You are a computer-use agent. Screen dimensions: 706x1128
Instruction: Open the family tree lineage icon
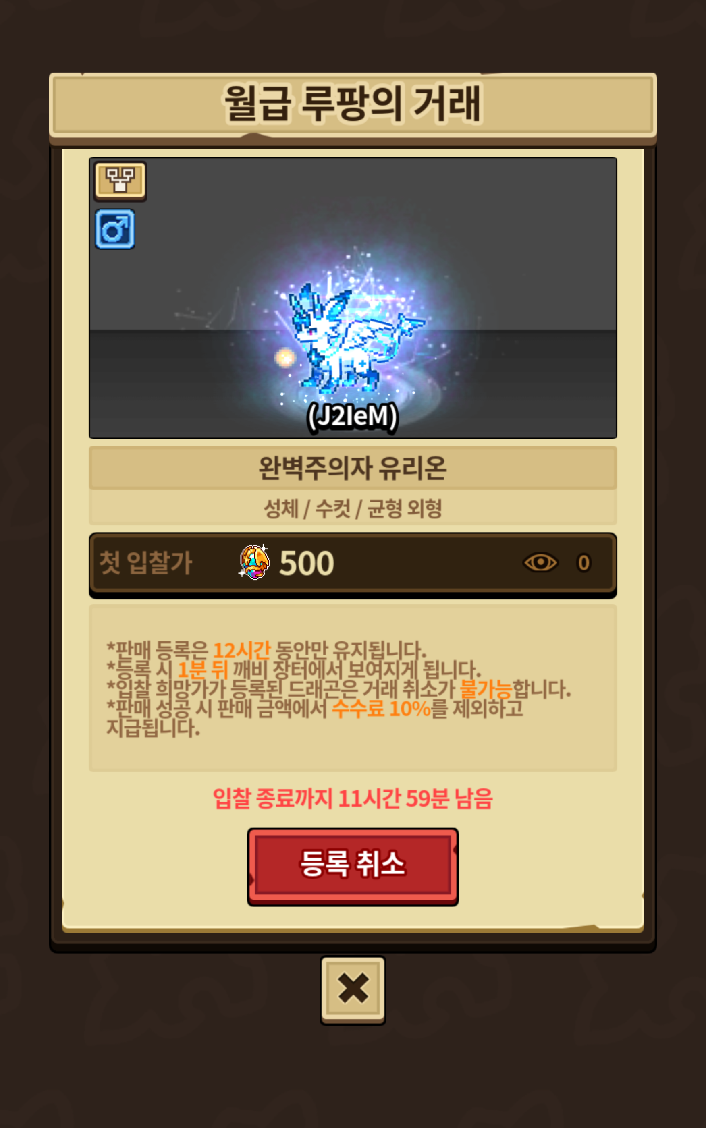[120, 180]
